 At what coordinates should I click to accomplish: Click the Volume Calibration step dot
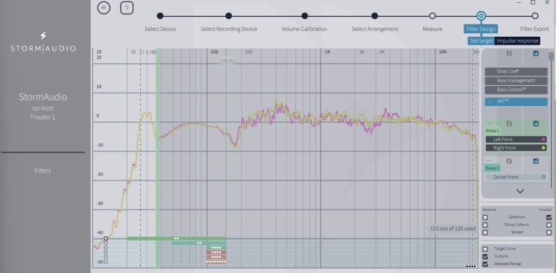coord(304,16)
